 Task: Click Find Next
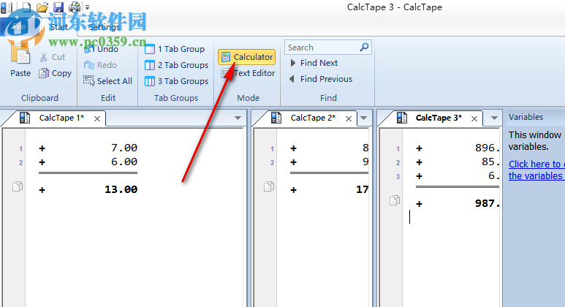(314, 63)
